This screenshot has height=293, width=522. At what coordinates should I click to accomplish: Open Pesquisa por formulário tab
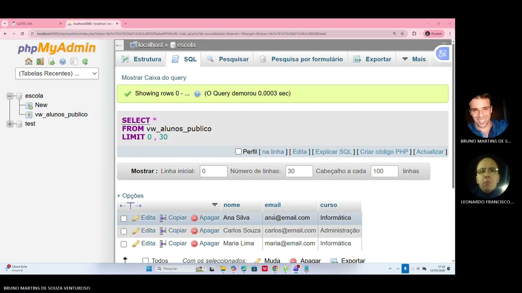click(x=301, y=59)
